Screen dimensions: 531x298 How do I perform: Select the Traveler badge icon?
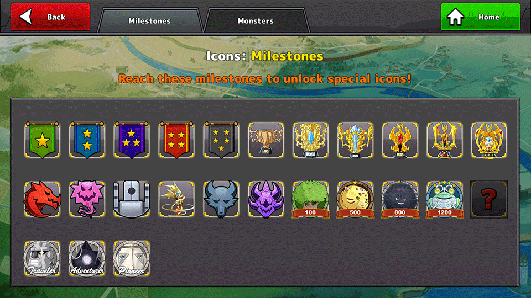43,258
